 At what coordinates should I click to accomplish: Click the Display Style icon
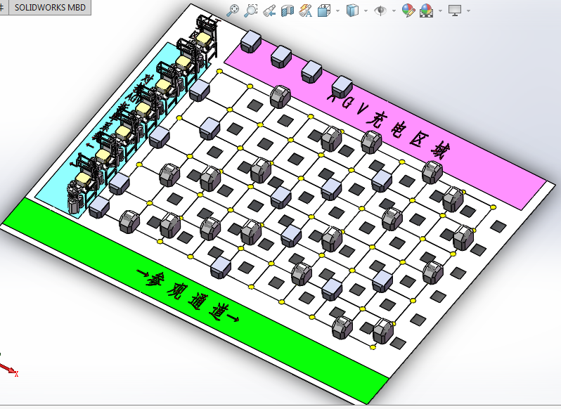coord(352,11)
